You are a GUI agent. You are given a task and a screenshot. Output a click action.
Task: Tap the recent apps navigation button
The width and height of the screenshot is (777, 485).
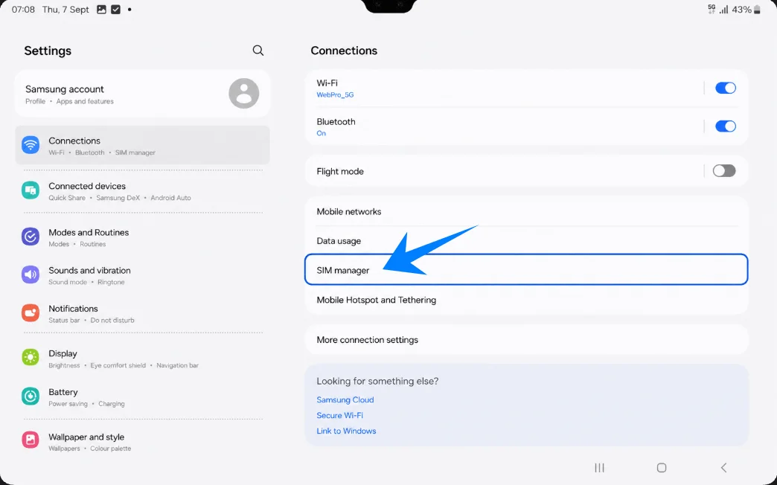[x=600, y=468]
